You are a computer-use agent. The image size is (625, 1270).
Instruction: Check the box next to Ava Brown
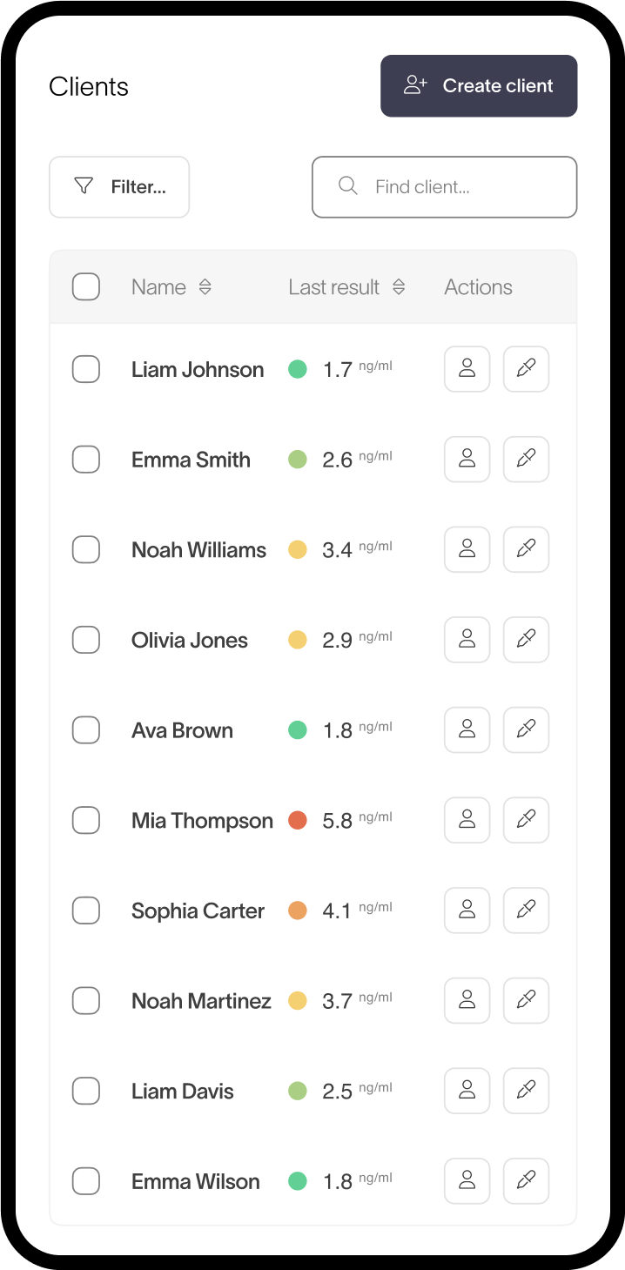[x=86, y=730]
